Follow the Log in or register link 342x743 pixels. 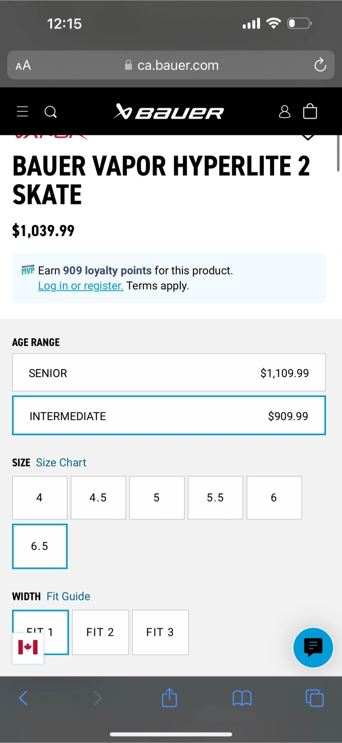[x=80, y=285]
